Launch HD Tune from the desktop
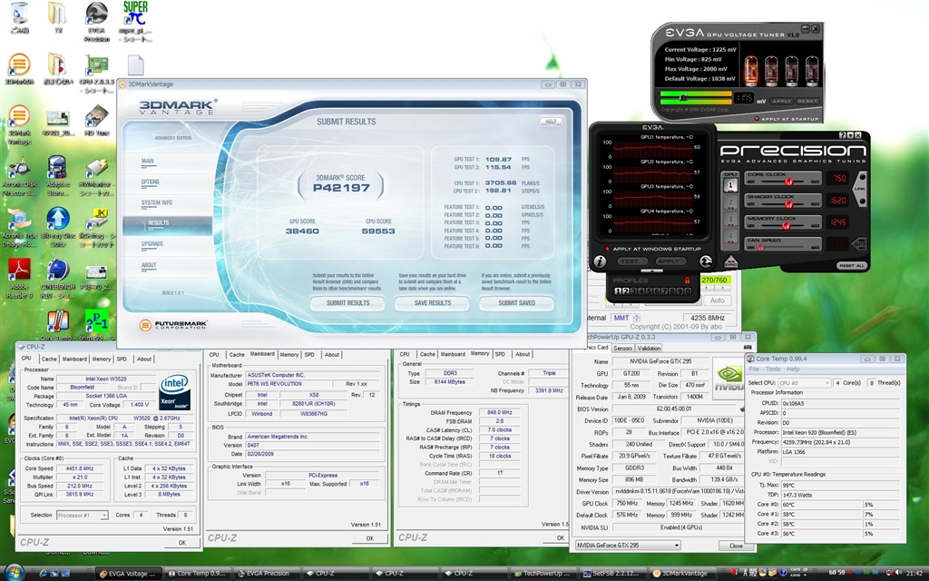 [x=96, y=115]
